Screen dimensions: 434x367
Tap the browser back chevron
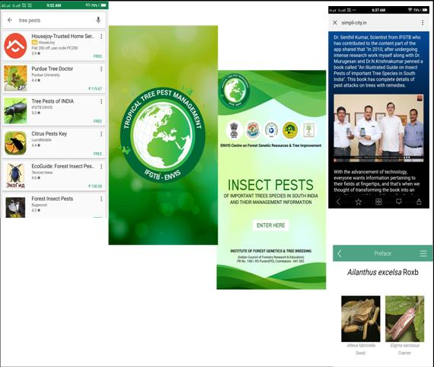coord(338,202)
